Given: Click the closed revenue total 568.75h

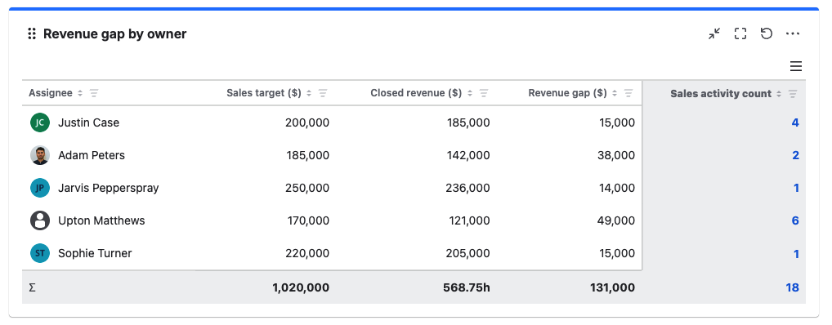Looking at the screenshot, I should click(x=467, y=287).
